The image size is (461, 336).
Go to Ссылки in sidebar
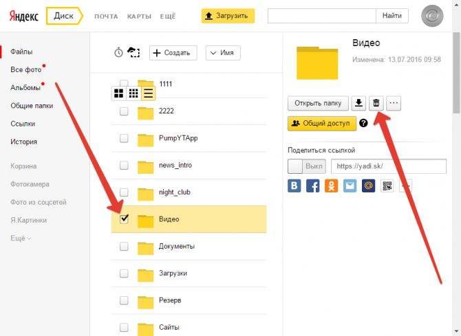pyautogui.click(x=23, y=124)
